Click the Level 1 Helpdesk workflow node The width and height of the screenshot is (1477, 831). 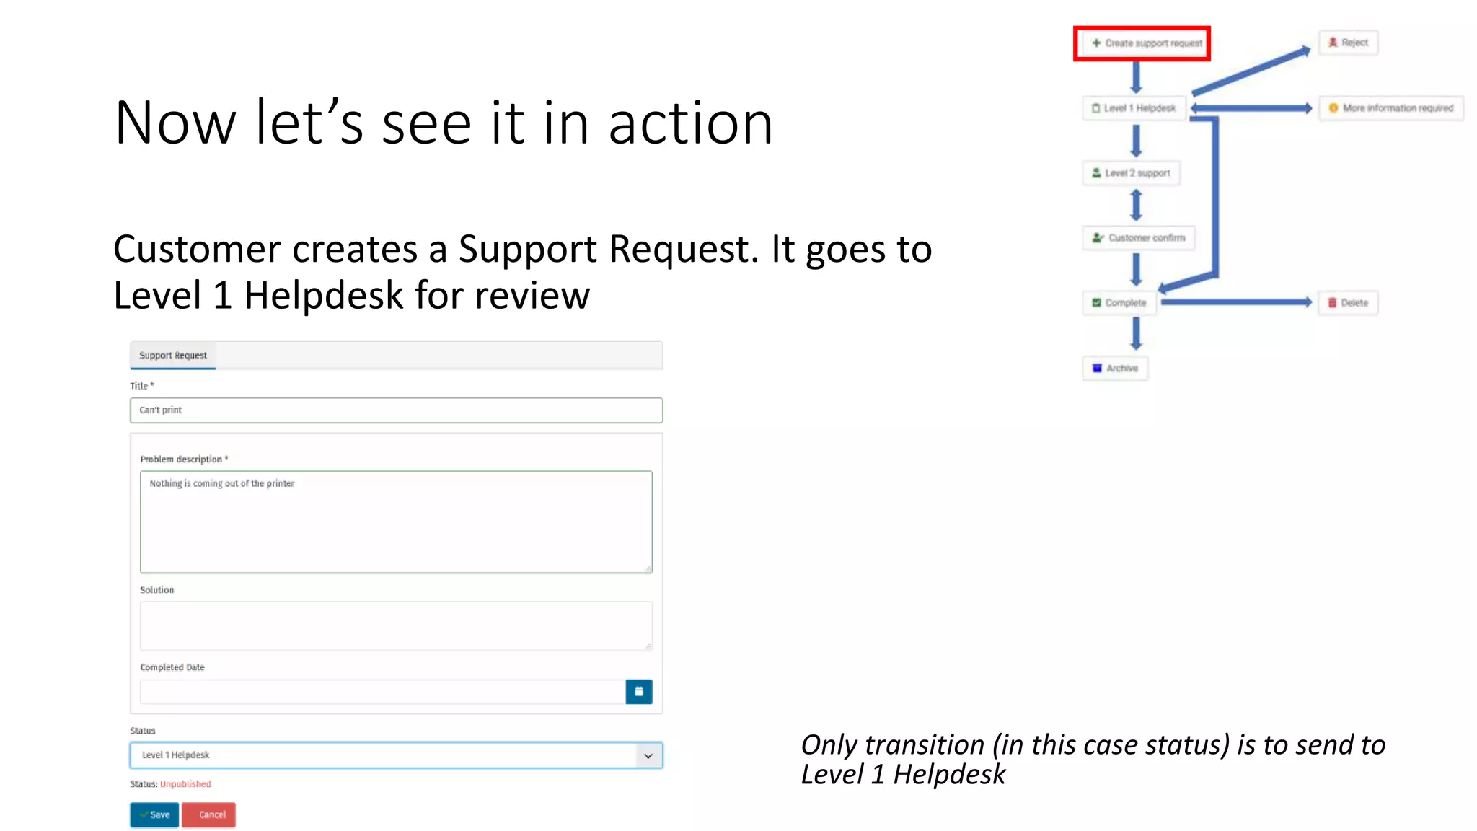tap(1134, 108)
